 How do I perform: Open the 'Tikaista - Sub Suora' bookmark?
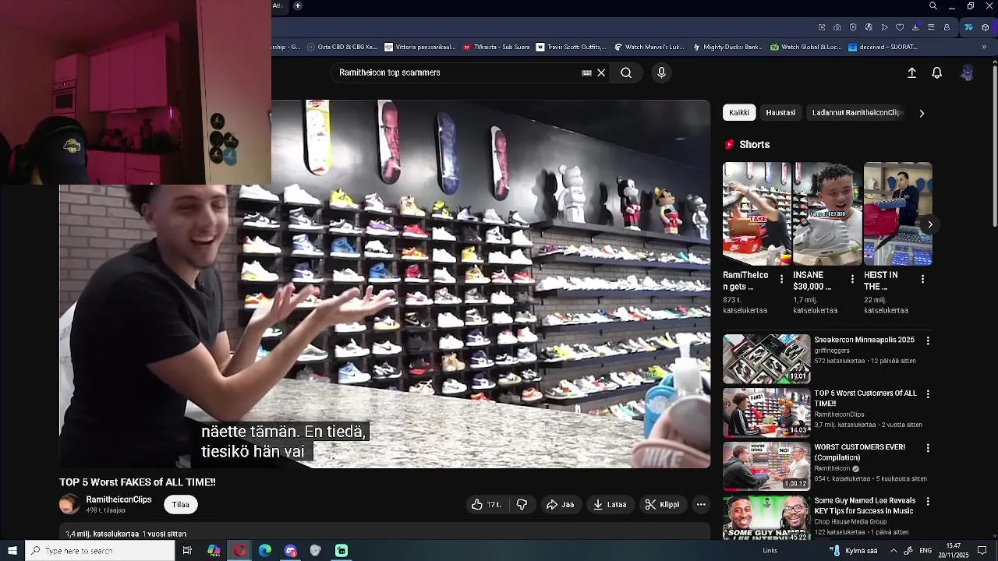[497, 47]
